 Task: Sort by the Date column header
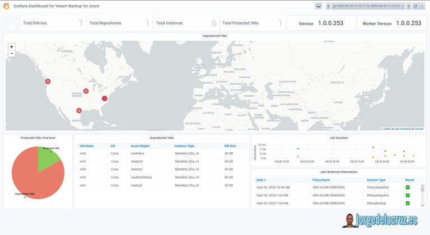pos(261,180)
